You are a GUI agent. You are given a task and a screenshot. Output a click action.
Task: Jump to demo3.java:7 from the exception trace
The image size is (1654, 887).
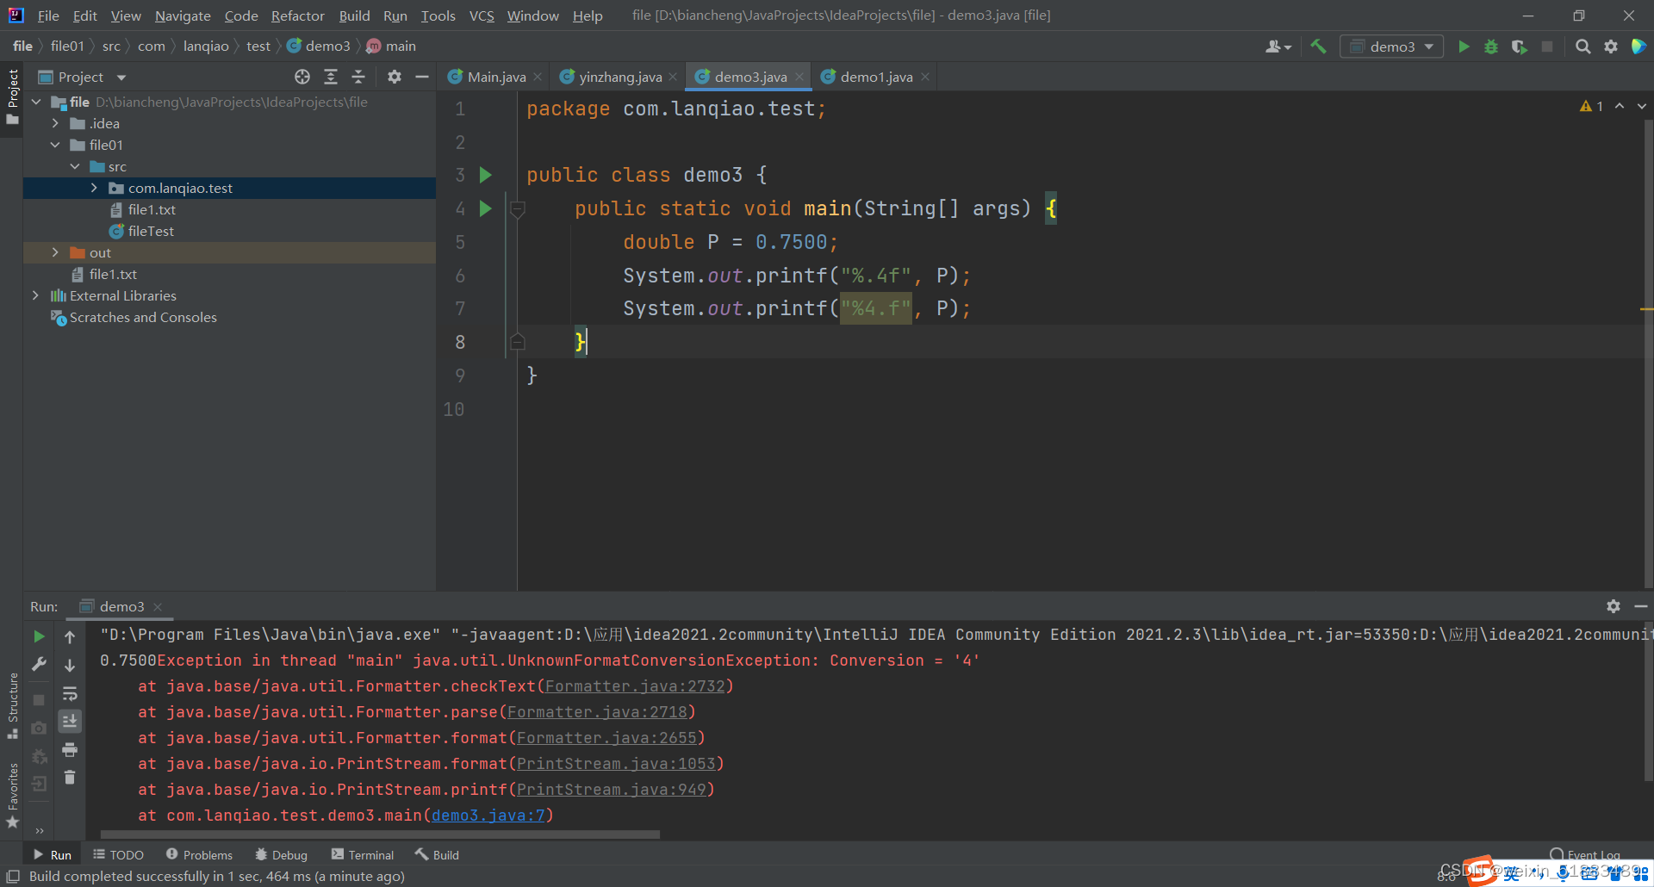[x=489, y=816]
